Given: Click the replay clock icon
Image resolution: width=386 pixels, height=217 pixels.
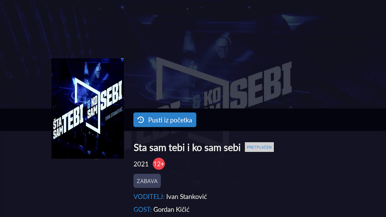Looking at the screenshot, I should pyautogui.click(x=141, y=120).
